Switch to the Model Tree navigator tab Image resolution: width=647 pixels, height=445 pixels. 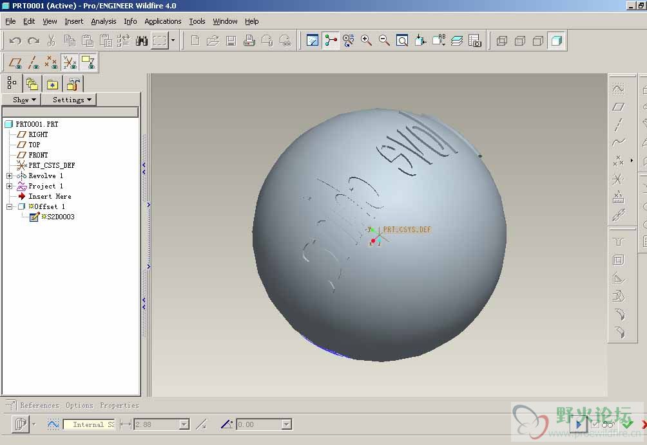pyautogui.click(x=12, y=84)
